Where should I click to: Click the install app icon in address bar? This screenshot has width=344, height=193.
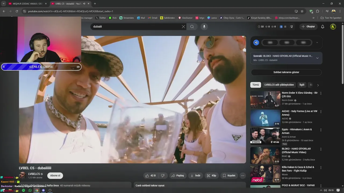pos(296,11)
